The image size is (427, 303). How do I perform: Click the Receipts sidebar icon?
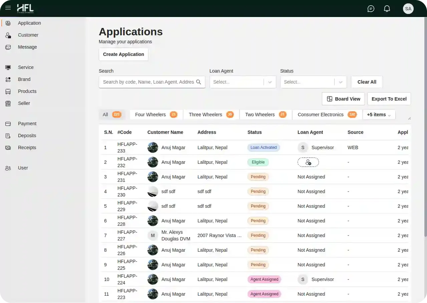point(8,148)
